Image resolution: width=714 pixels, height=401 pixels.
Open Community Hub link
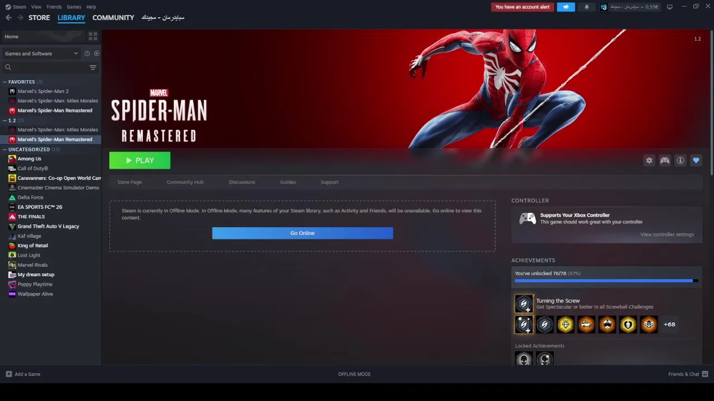point(185,182)
